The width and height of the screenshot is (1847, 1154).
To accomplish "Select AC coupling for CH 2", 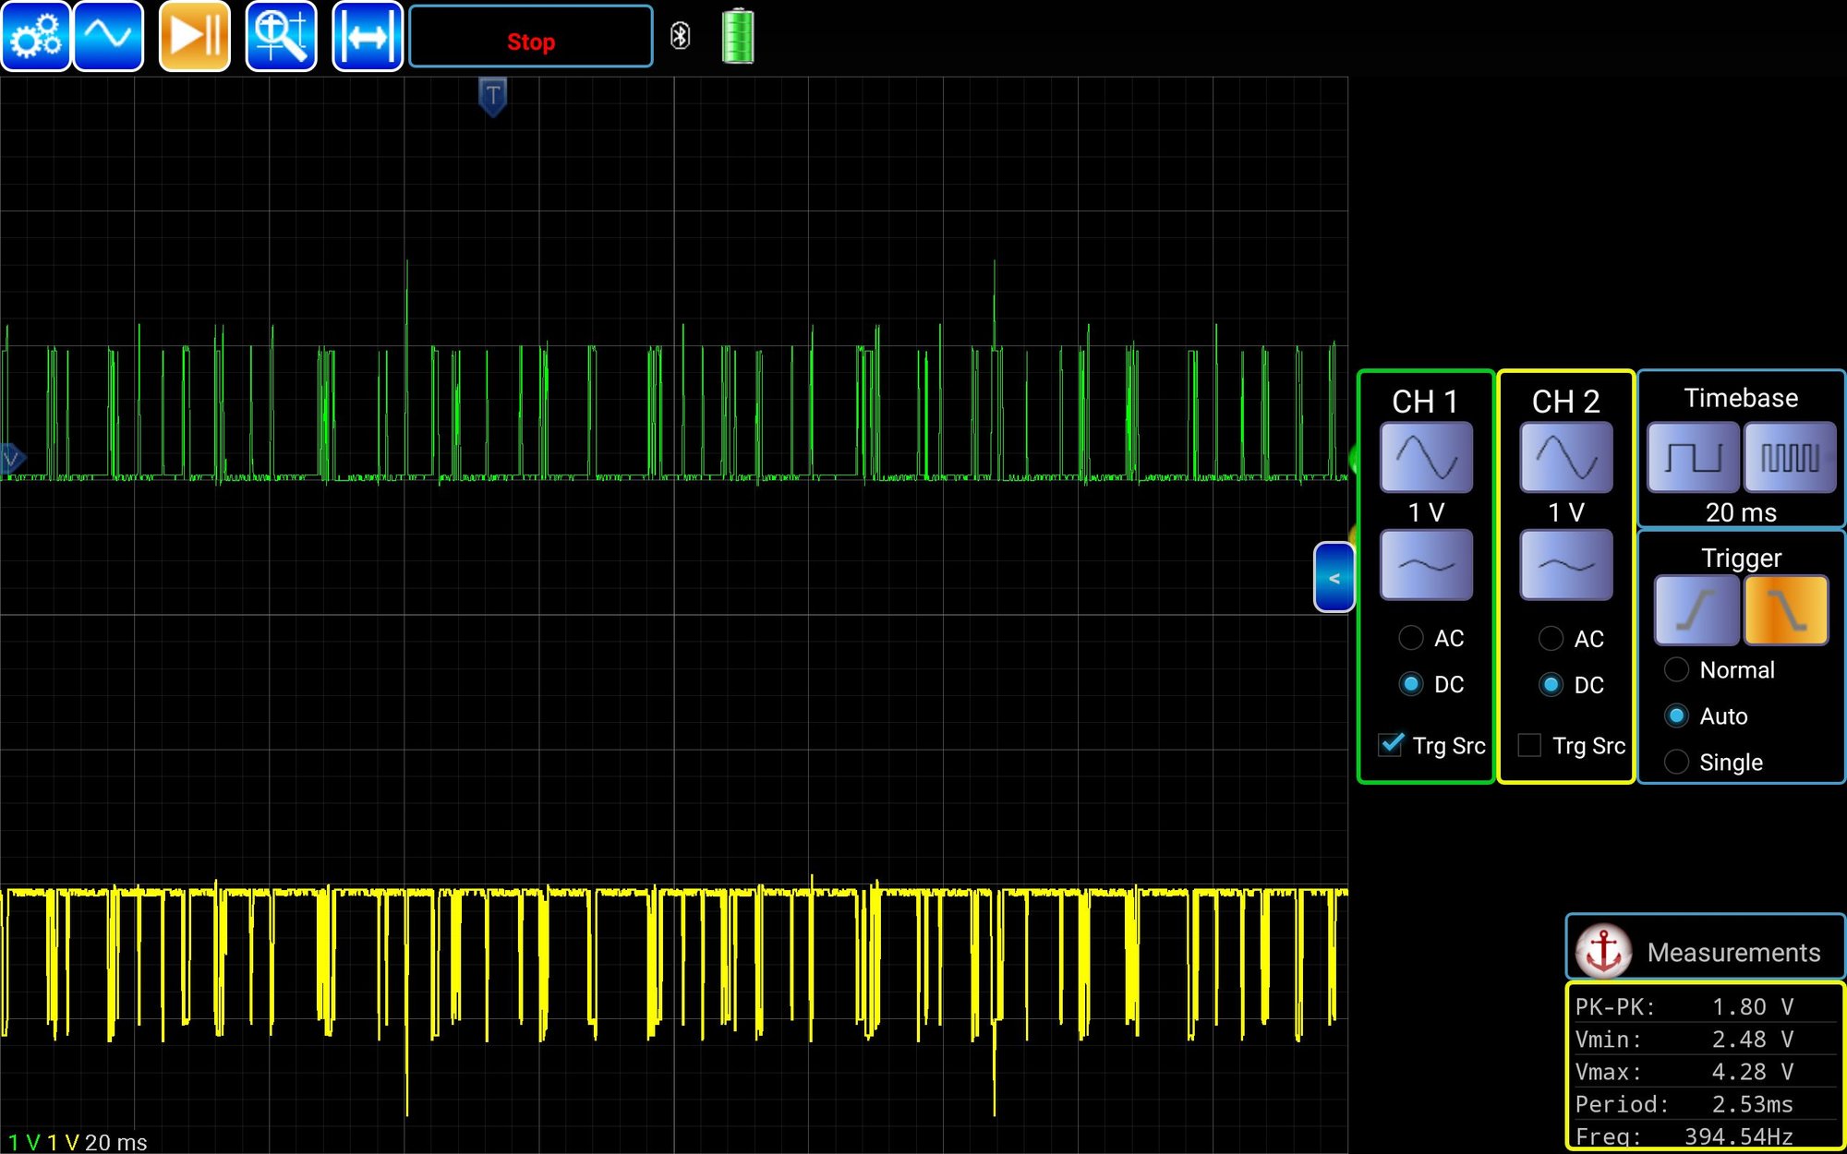I will 1551,638.
